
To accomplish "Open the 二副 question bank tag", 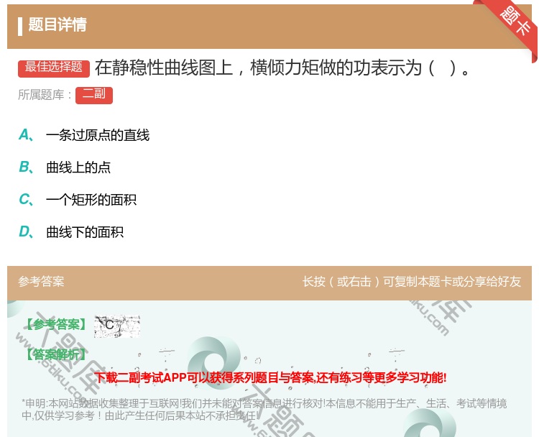I will pos(94,96).
